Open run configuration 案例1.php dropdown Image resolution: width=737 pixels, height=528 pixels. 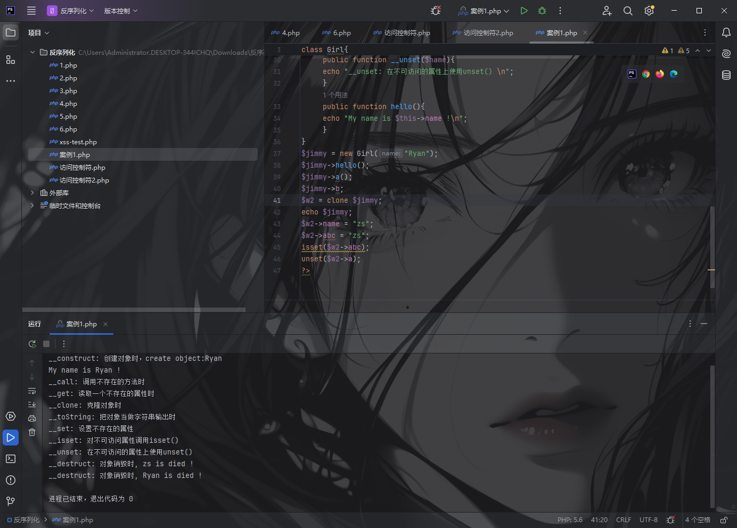(484, 11)
